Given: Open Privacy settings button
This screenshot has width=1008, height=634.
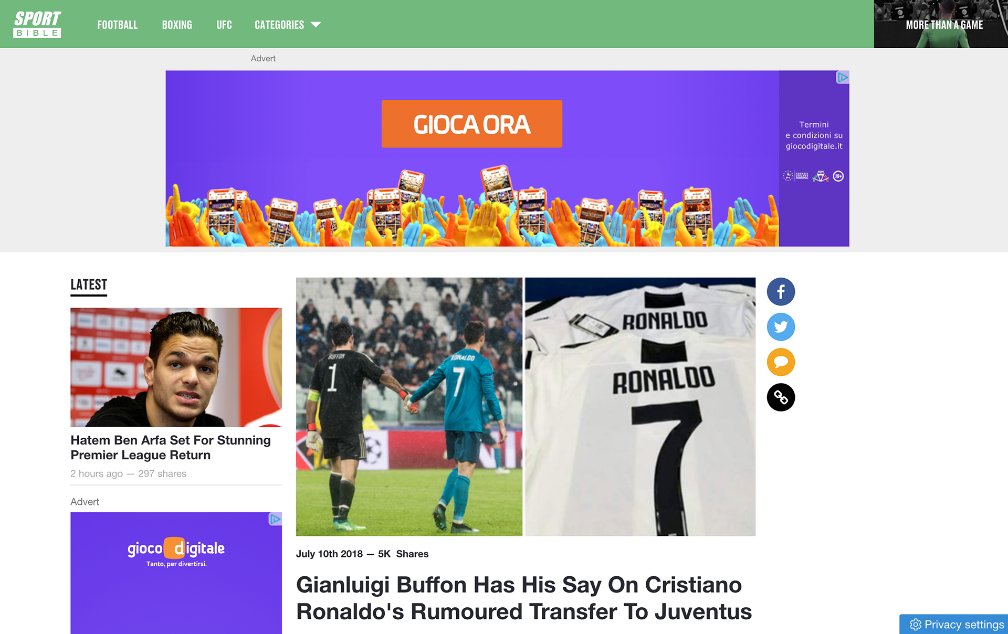Looking at the screenshot, I should coord(953,624).
